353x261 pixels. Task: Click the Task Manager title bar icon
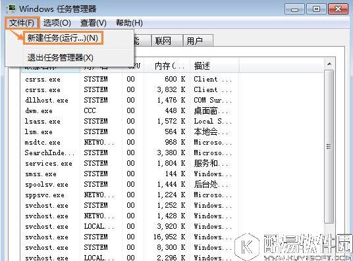11,9
